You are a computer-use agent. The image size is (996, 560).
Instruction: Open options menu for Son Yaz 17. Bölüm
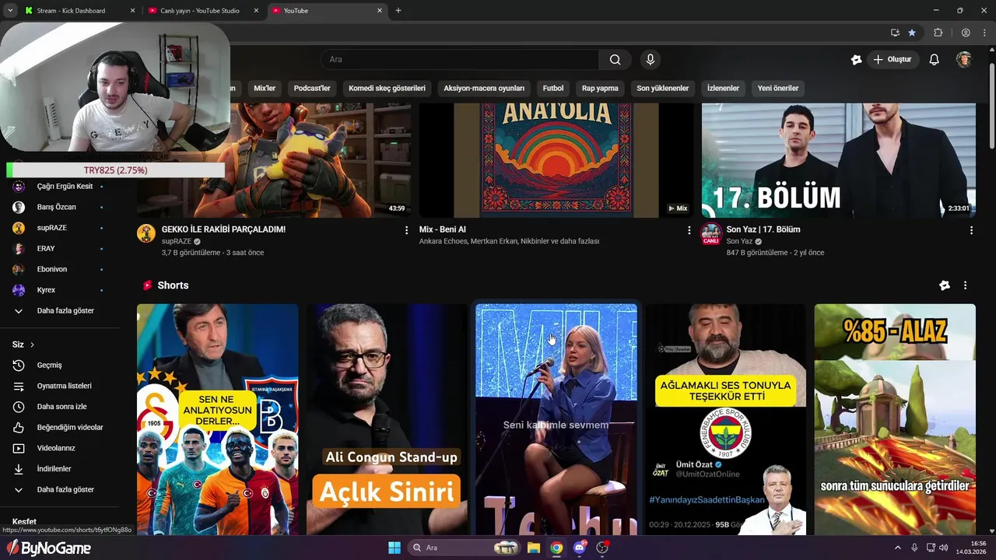click(971, 230)
